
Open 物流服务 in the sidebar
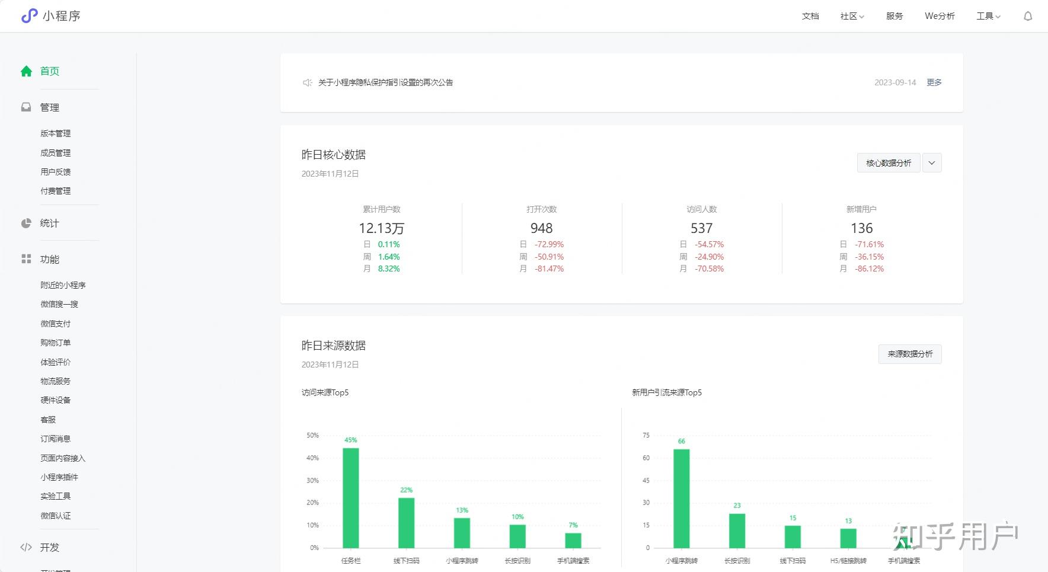pyautogui.click(x=56, y=381)
